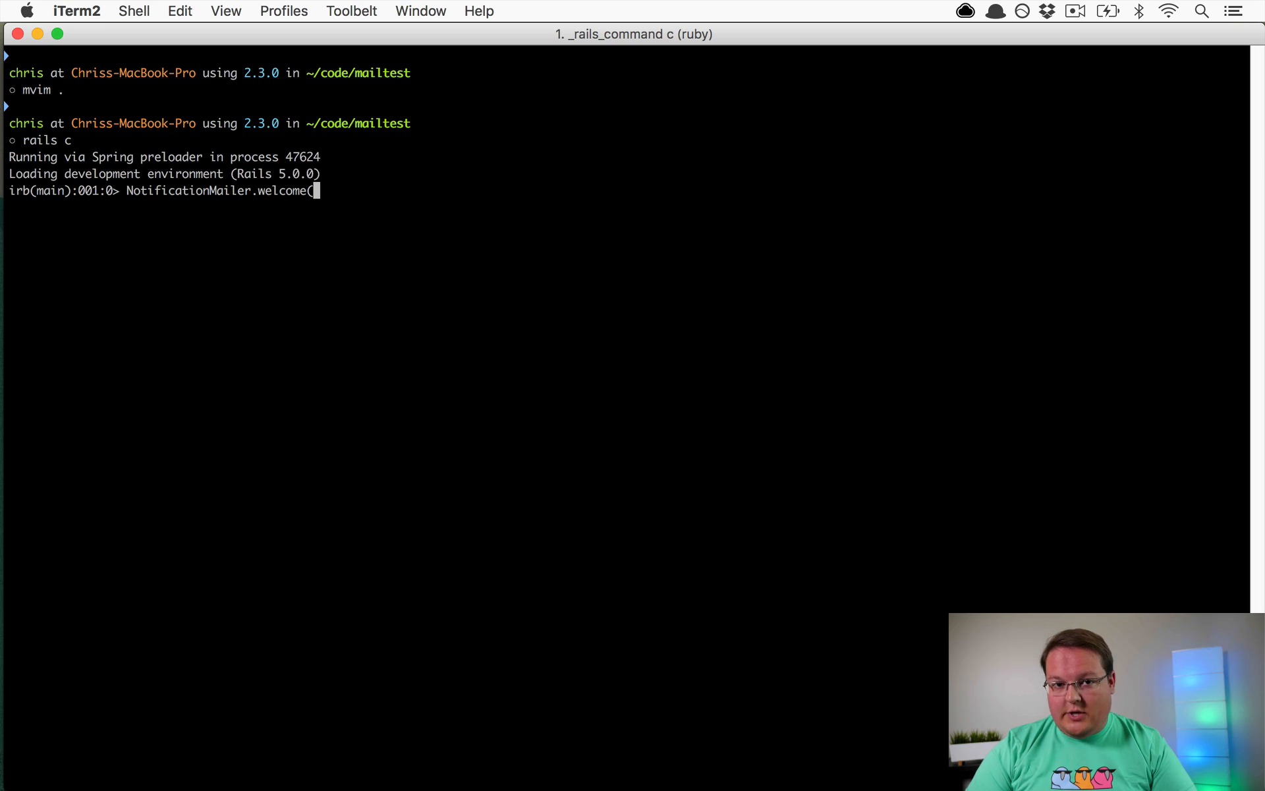1265x791 pixels.
Task: Close the iTerm2 window with the red button
Action: pos(18,34)
